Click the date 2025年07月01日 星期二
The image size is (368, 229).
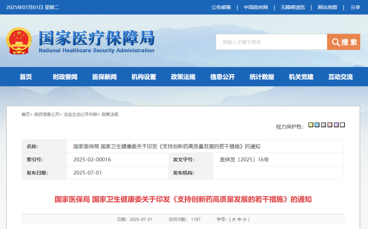[x=33, y=7]
